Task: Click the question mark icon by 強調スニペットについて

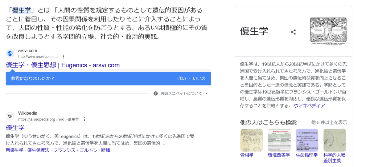Action: click(156, 93)
